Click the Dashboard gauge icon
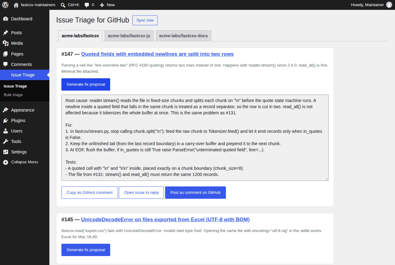The width and height of the screenshot is (395, 265). pos(6,19)
